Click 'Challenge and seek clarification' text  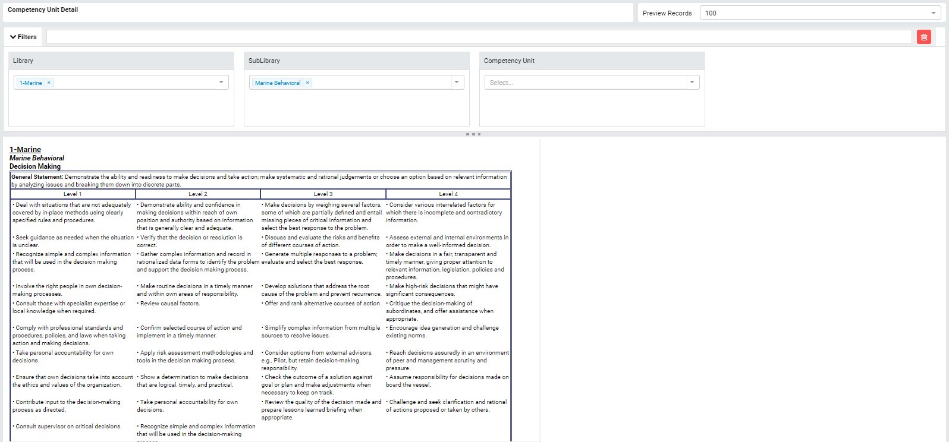[447, 406]
